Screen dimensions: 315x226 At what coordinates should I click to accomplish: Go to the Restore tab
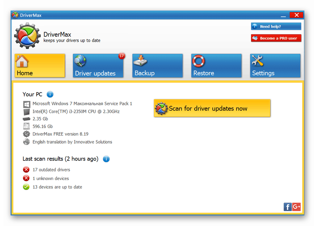[x=217, y=66]
